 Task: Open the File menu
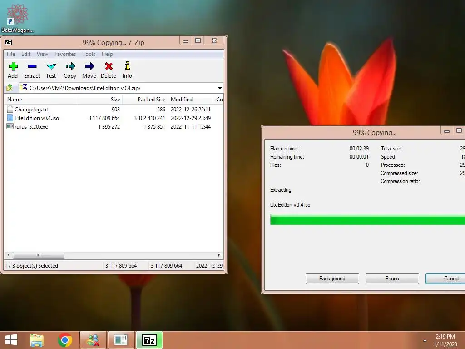point(11,54)
